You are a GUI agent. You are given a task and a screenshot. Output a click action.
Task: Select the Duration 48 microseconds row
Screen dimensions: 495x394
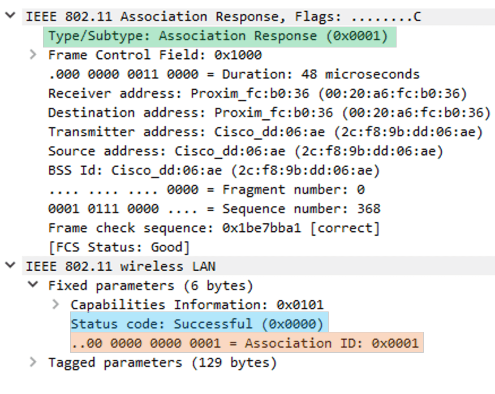[234, 74]
